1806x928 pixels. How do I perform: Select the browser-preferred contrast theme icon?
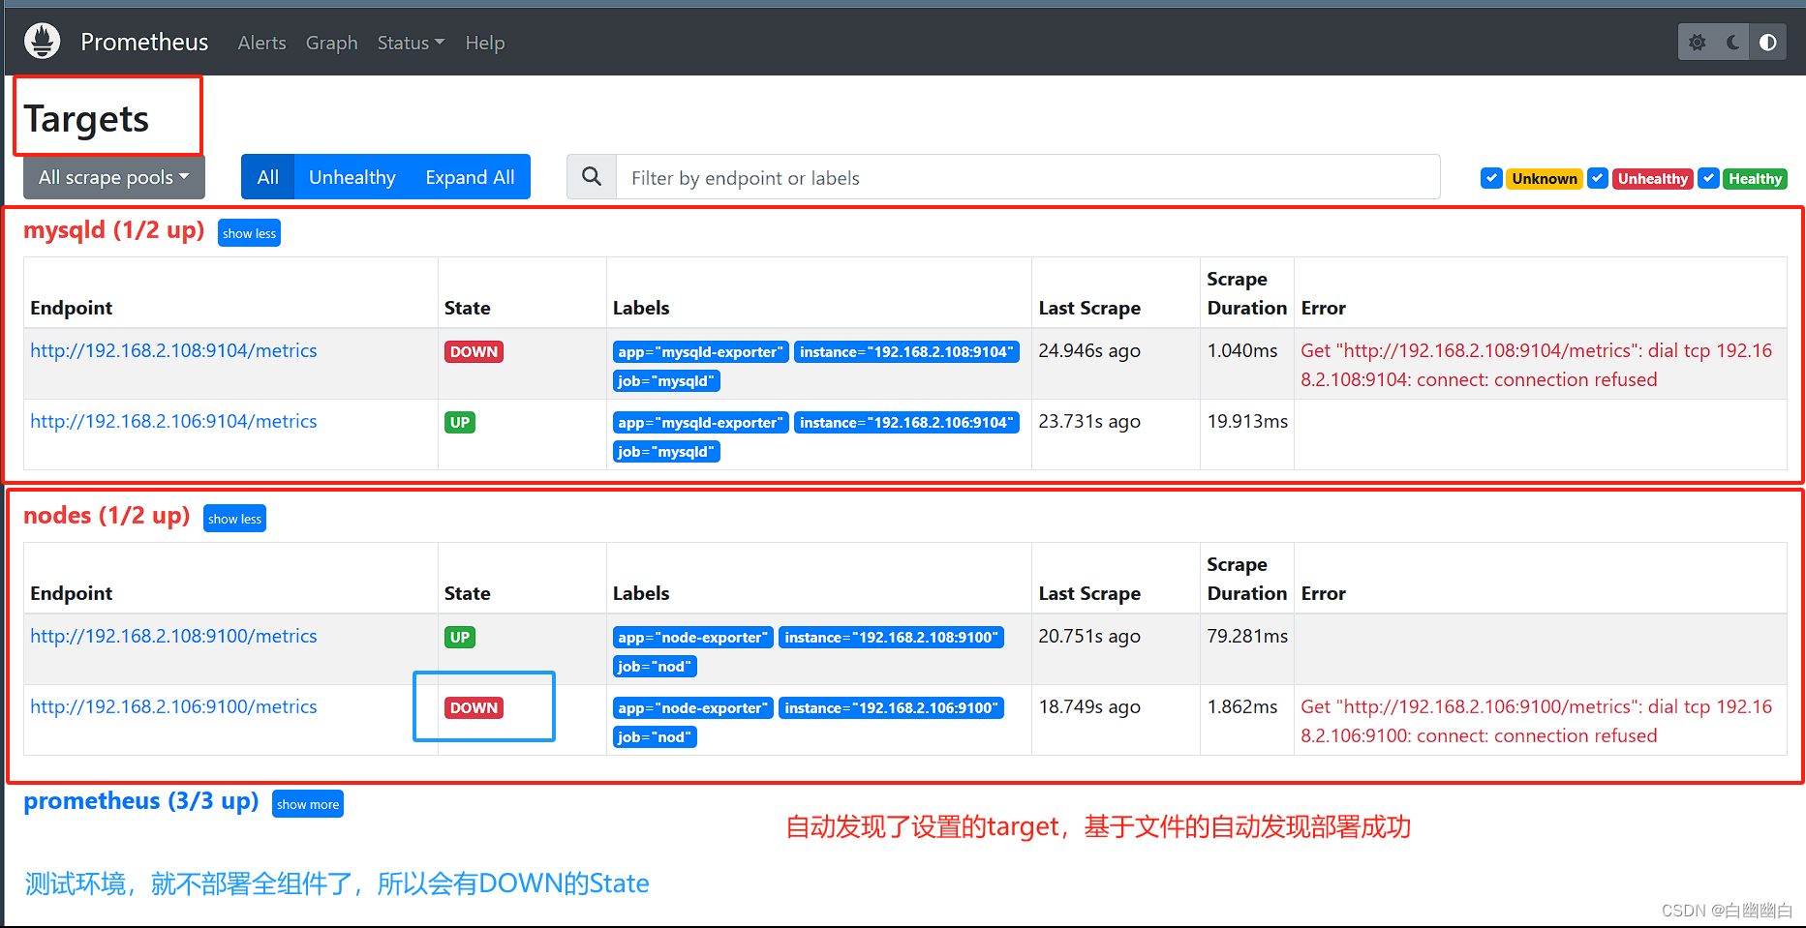point(1768,43)
